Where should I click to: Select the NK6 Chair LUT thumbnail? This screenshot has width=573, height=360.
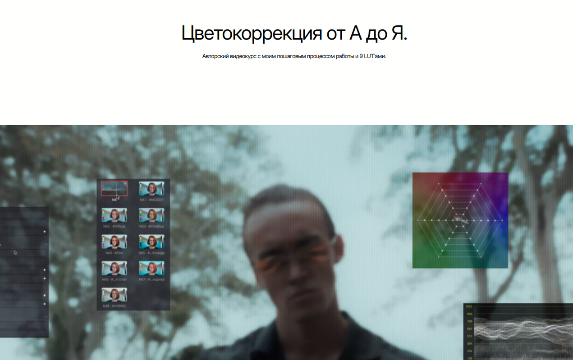pyautogui.click(x=114, y=269)
